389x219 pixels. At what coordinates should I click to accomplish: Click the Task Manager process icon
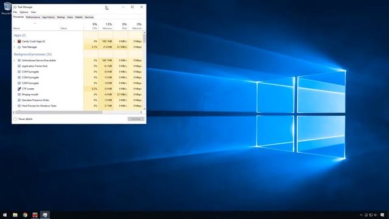click(x=19, y=47)
